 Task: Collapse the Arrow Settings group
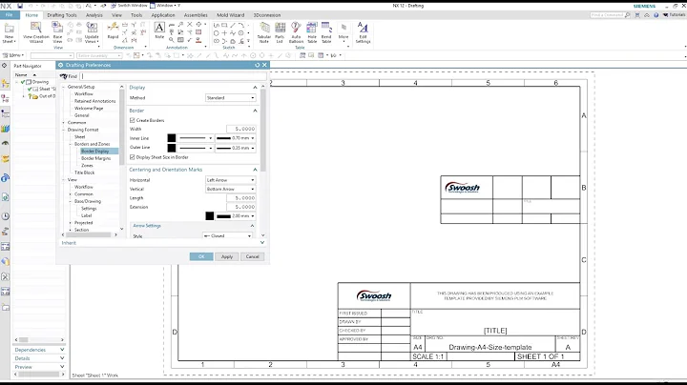point(252,226)
